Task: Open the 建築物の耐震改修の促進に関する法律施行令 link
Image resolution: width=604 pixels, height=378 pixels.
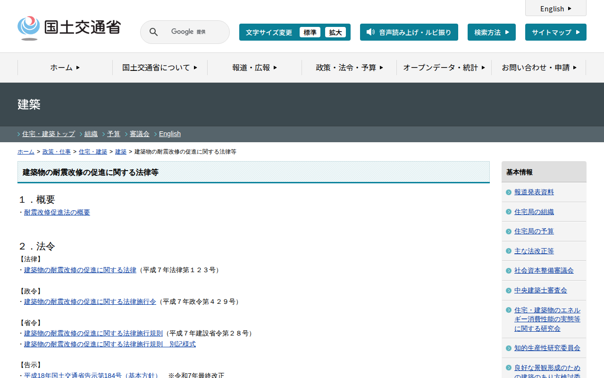Action: pyautogui.click(x=90, y=301)
